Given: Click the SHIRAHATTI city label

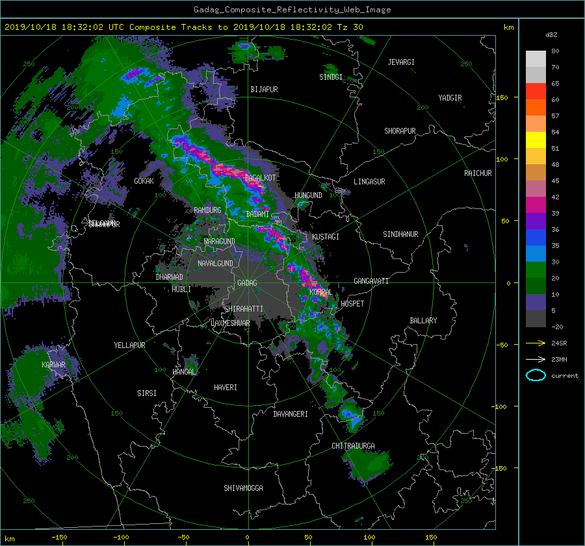Looking at the screenshot, I should tap(244, 309).
